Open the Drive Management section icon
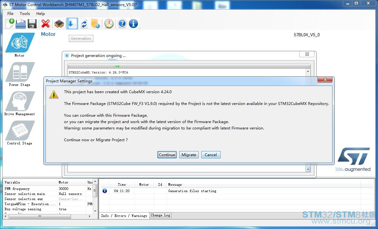378x229 pixels. coord(20,101)
